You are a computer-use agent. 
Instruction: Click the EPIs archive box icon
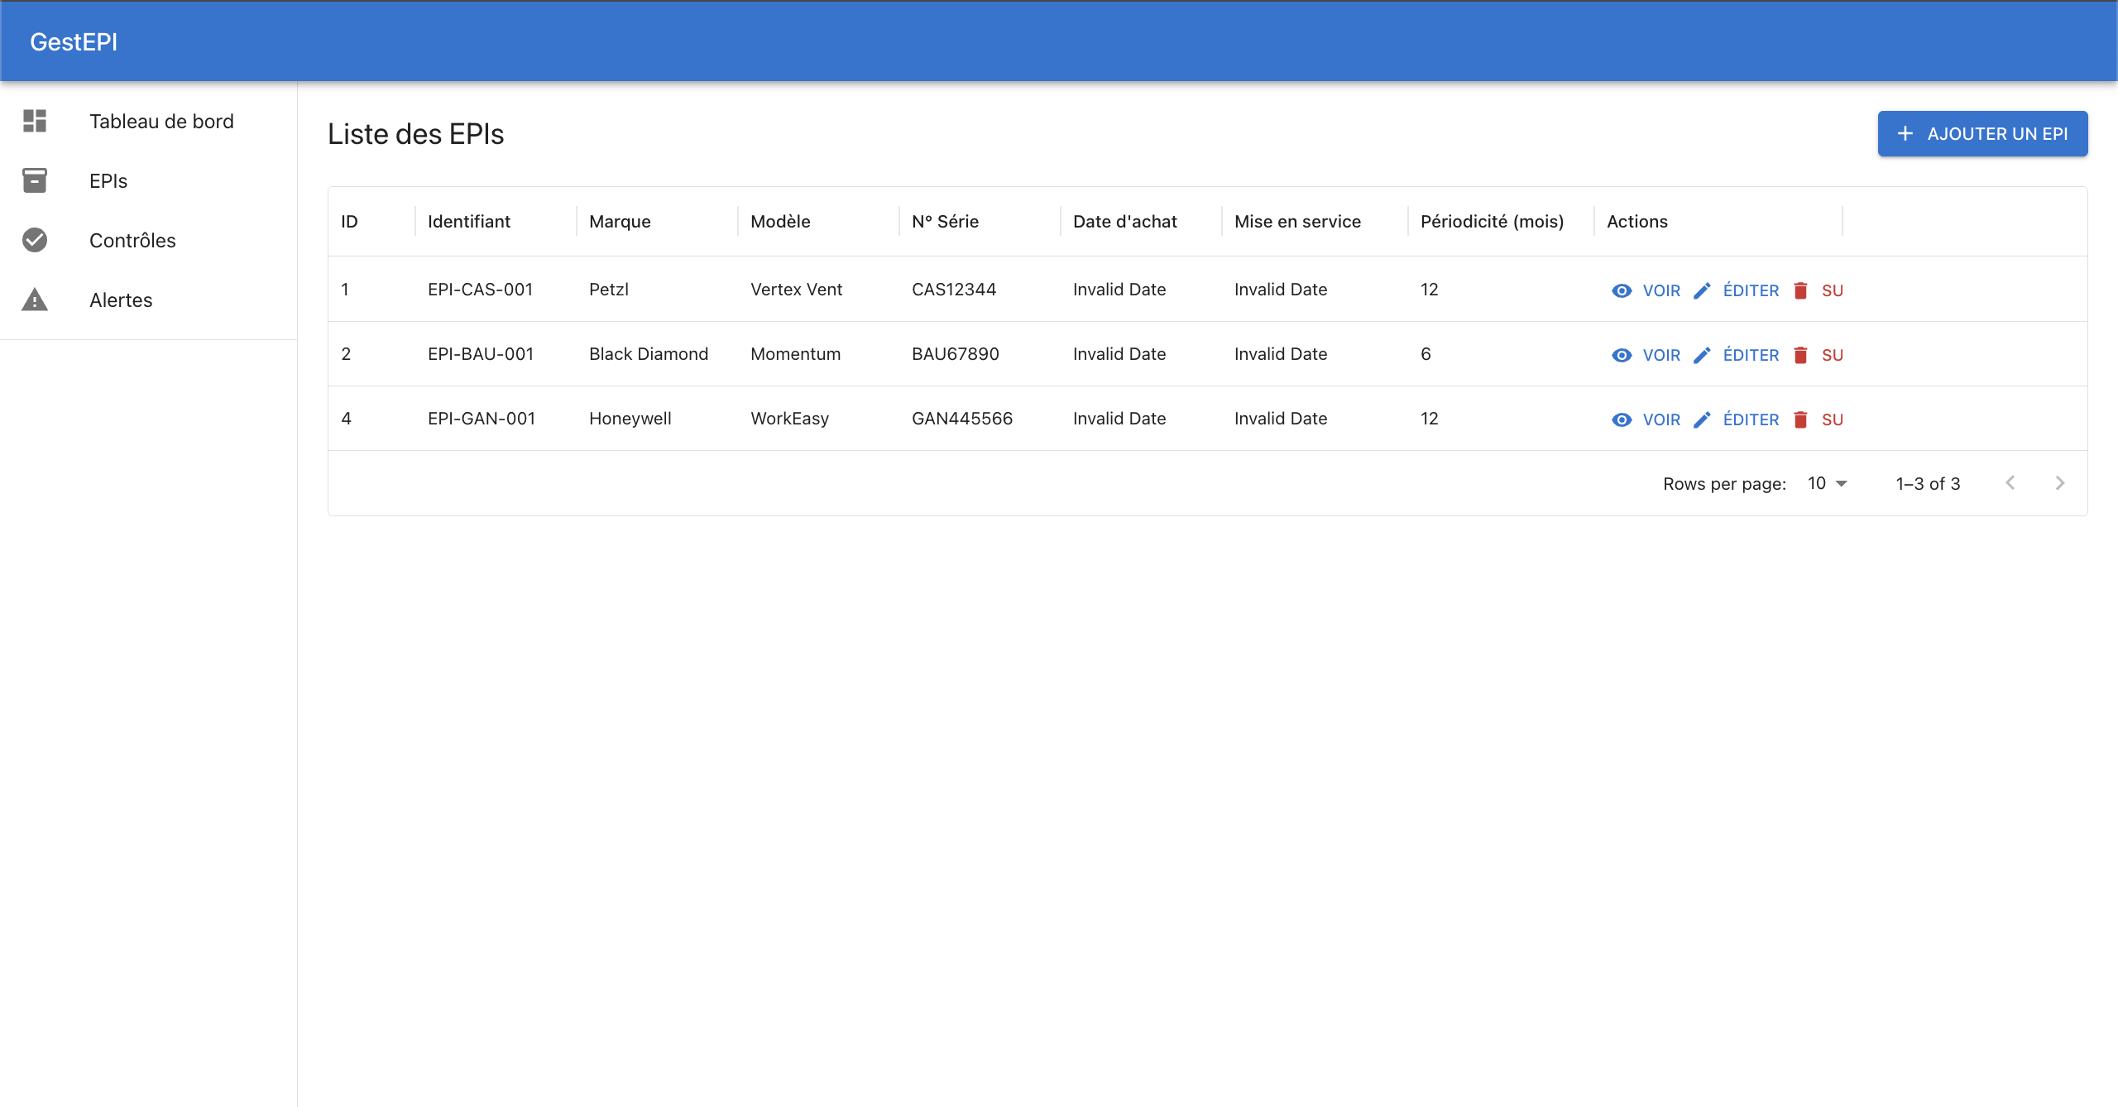coord(35,180)
